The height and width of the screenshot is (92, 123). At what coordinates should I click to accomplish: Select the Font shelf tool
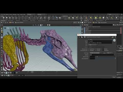click(x=45, y=18)
